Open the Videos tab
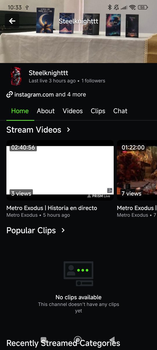Screen dimensions: 157x350 point(73,111)
